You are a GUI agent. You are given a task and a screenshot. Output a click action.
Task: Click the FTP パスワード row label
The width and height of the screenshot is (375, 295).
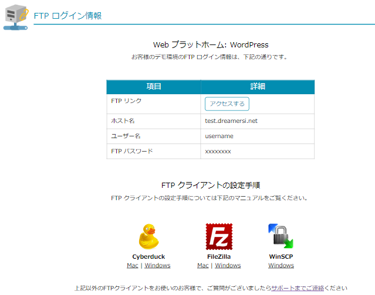[x=132, y=151]
